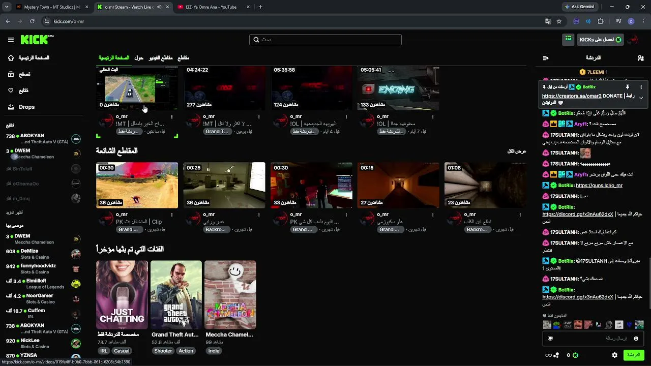
Task: Switch to the About channel tab
Action: pyautogui.click(x=139, y=58)
